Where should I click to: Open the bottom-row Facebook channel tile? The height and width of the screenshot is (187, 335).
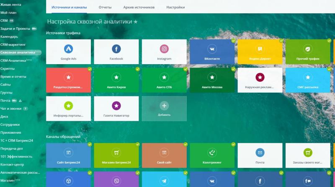[x=260, y=179]
